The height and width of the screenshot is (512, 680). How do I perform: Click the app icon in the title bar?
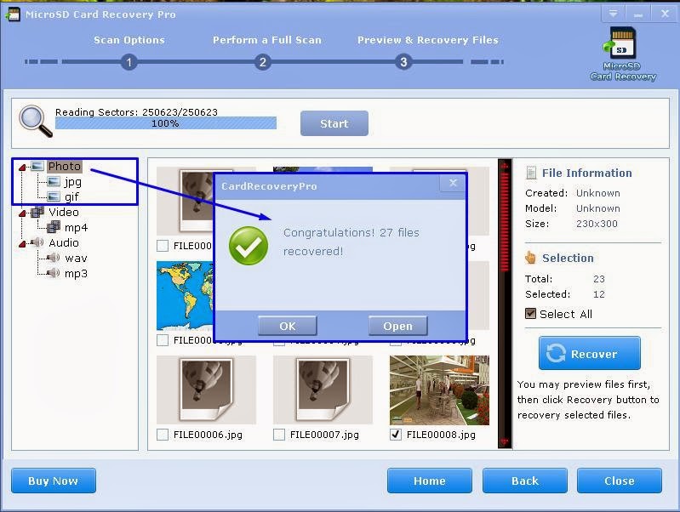click(14, 14)
